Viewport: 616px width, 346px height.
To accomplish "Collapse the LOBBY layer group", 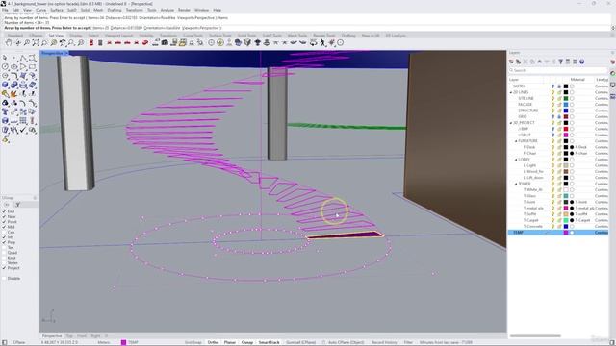I will tap(516, 160).
